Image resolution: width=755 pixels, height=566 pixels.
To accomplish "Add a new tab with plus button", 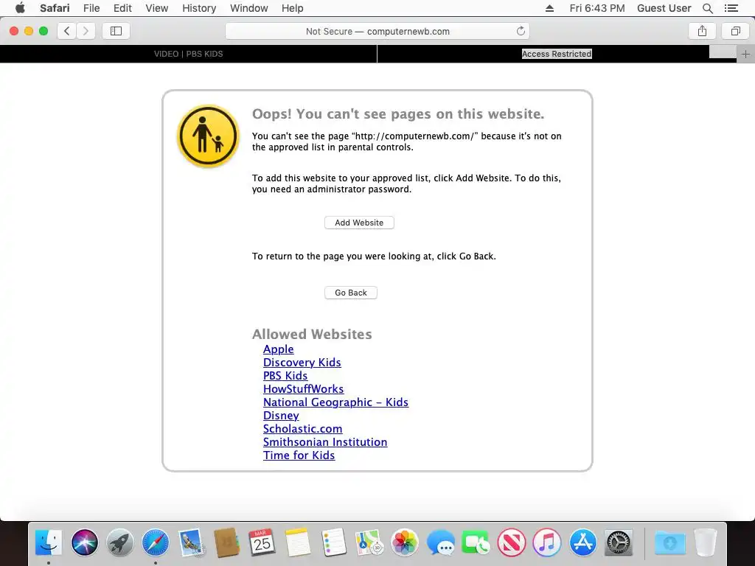I will (745, 54).
